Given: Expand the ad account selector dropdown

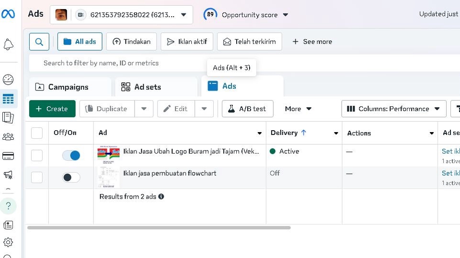Looking at the screenshot, I should 184,15.
